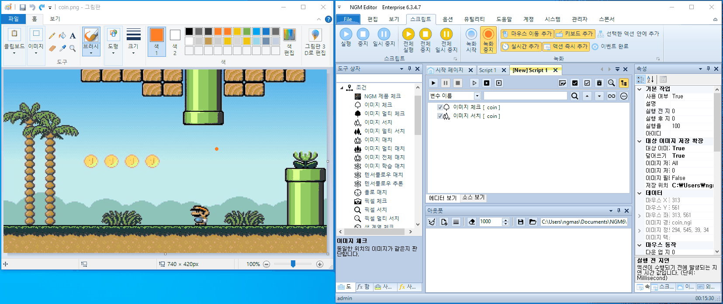Click the output save disk icon
Screen dimensions: 723x304
(x=520, y=222)
